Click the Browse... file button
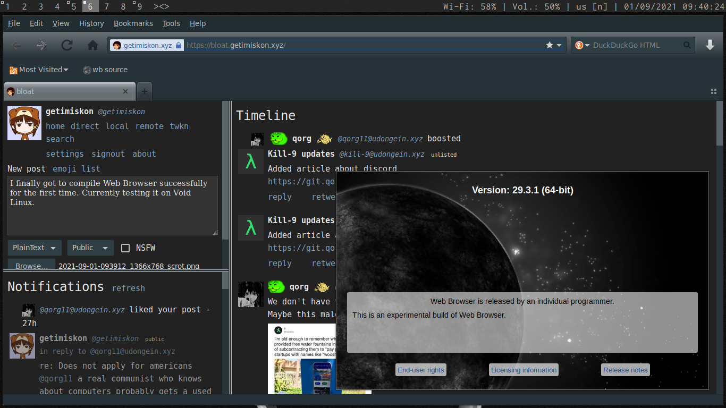Screen dimensions: 726x408 coord(31,265)
